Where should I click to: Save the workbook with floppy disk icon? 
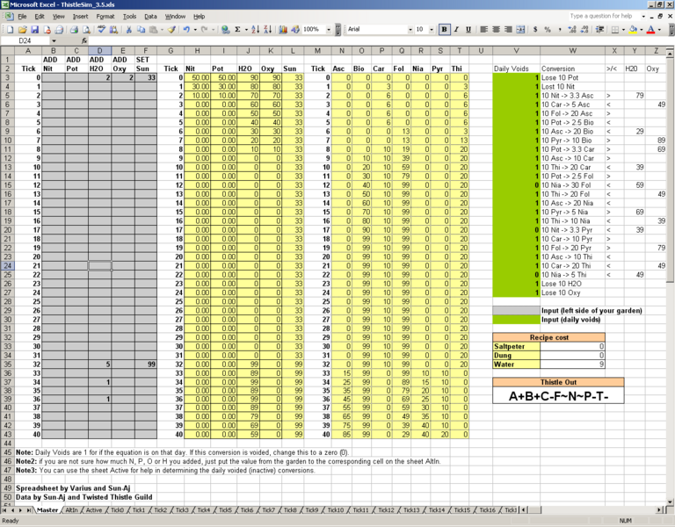coord(35,29)
